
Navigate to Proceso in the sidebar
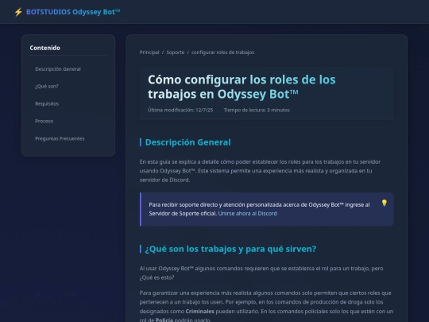(x=44, y=121)
